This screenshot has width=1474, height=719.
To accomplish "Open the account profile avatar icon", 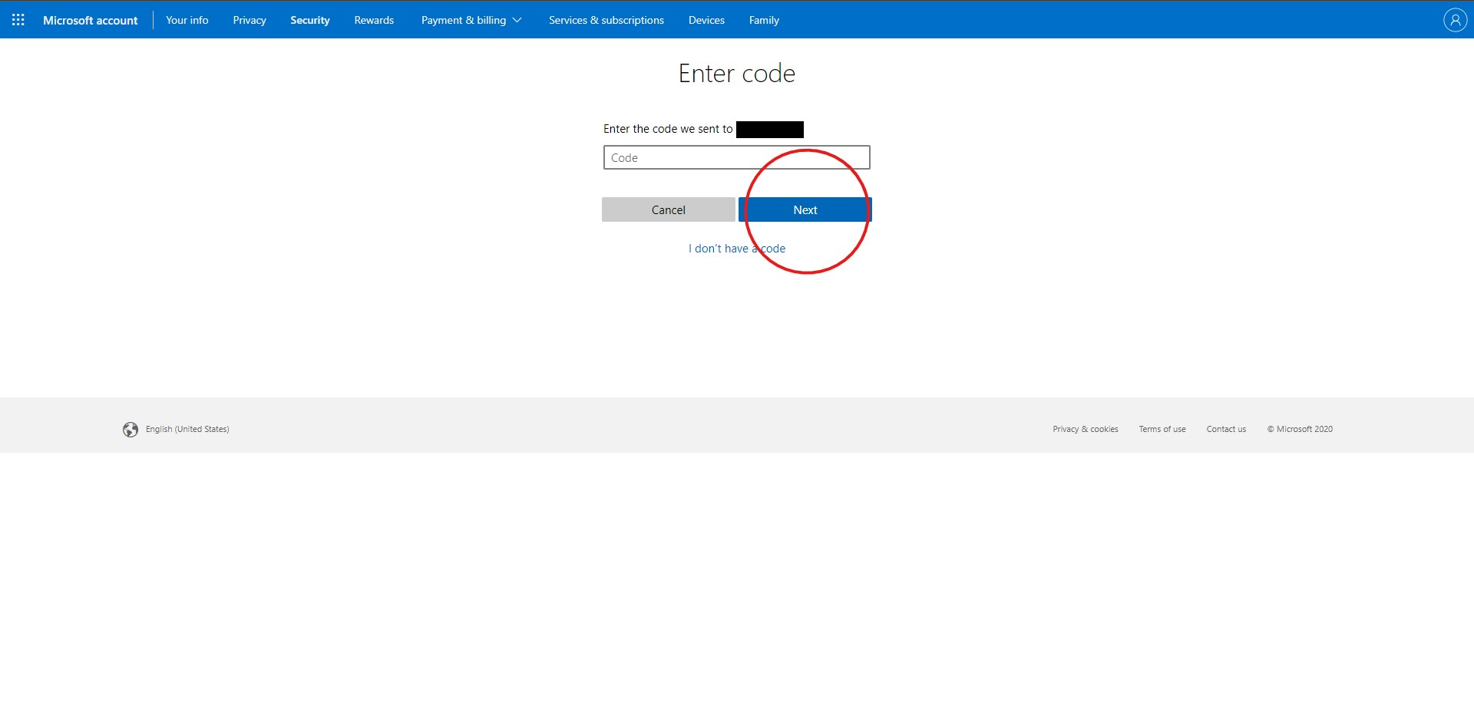I will [x=1455, y=20].
